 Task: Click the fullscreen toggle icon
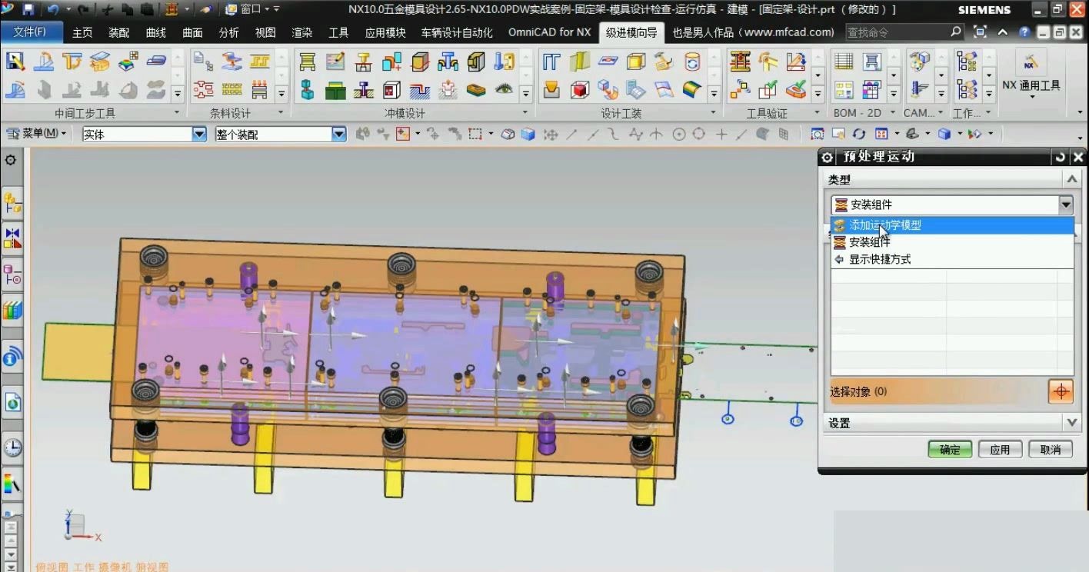[980, 32]
